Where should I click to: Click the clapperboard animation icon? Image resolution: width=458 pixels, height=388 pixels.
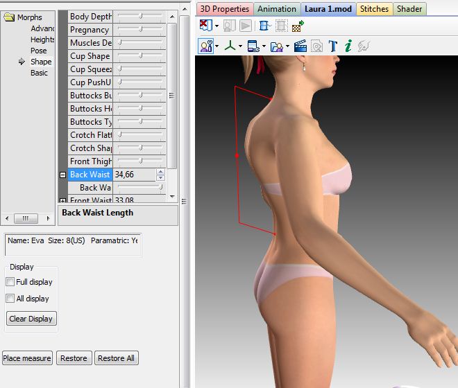pyautogui.click(x=300, y=46)
